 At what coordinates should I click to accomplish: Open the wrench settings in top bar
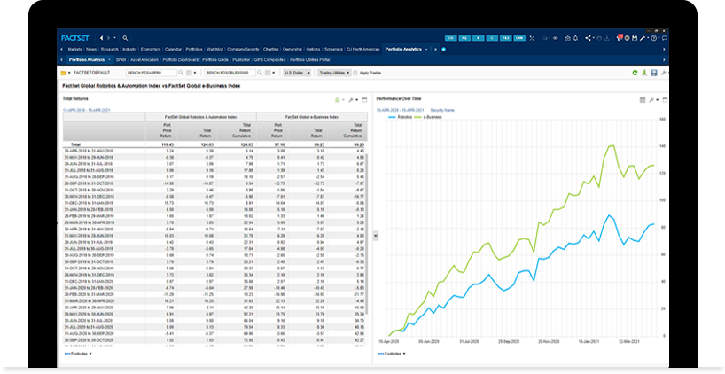tap(643, 38)
